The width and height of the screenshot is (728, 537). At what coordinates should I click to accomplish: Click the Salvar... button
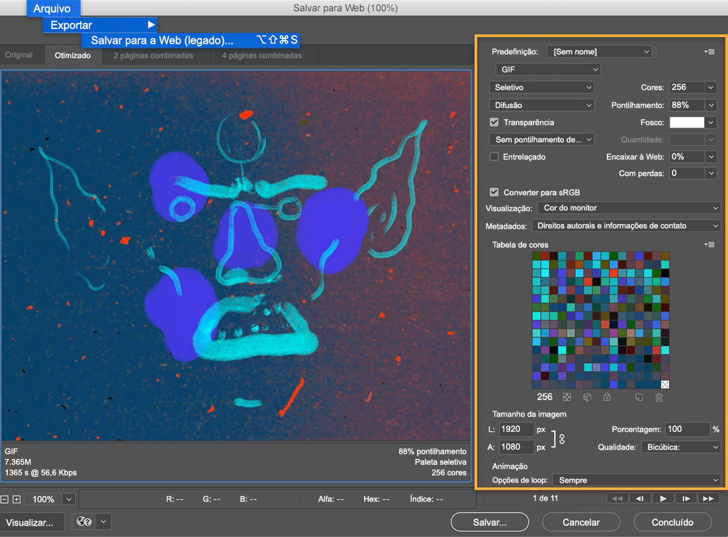[490, 522]
